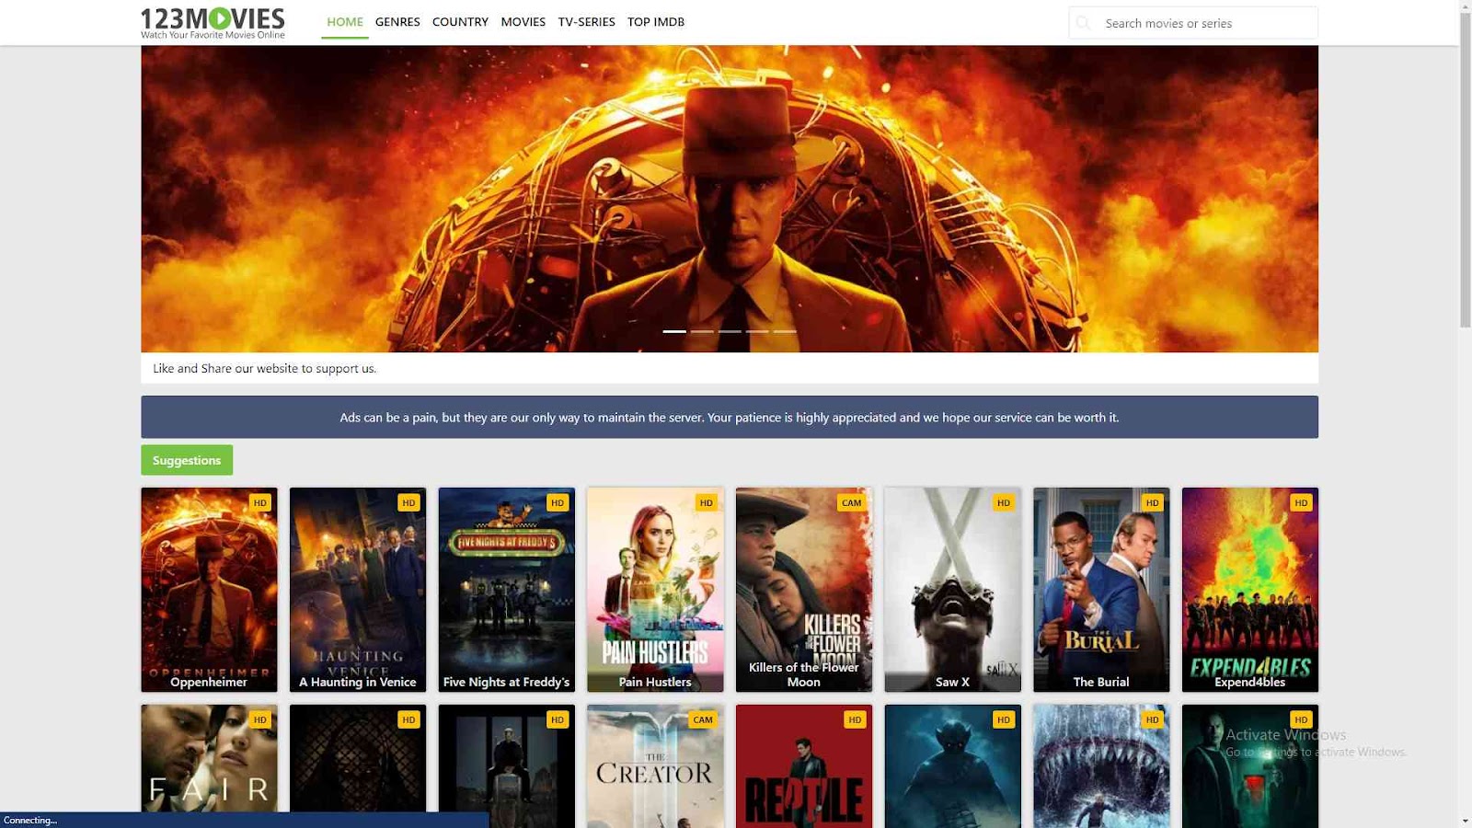The height and width of the screenshot is (828, 1472).
Task: Select the Five Nights at Freddy's poster
Action: [x=507, y=590]
